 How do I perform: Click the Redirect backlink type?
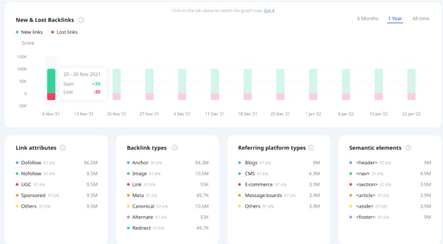(x=168, y=228)
